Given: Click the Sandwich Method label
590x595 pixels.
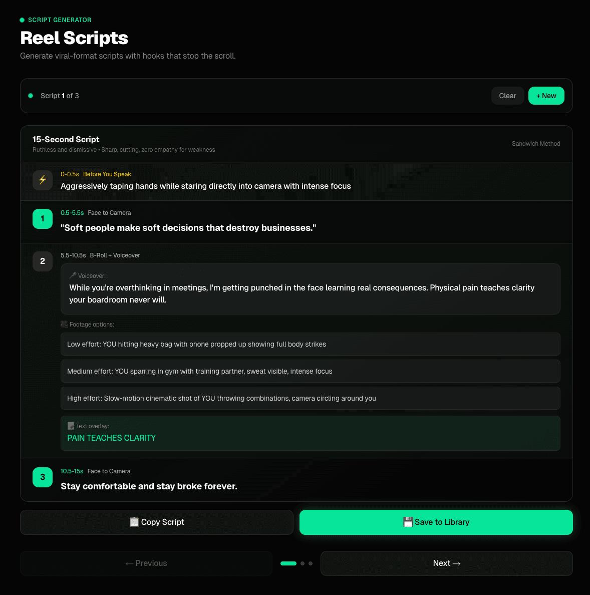Looking at the screenshot, I should [x=536, y=144].
